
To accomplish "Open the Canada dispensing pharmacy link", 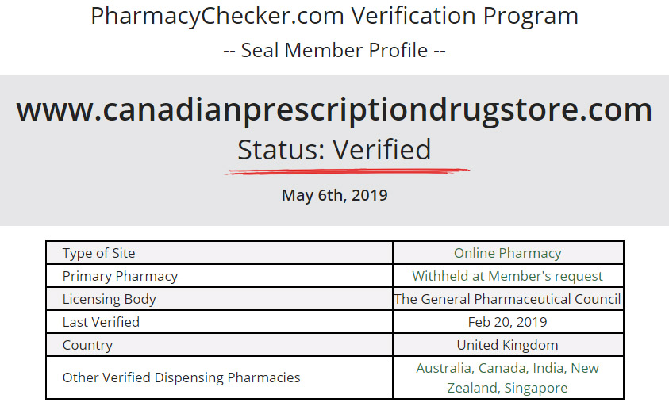I will point(499,368).
